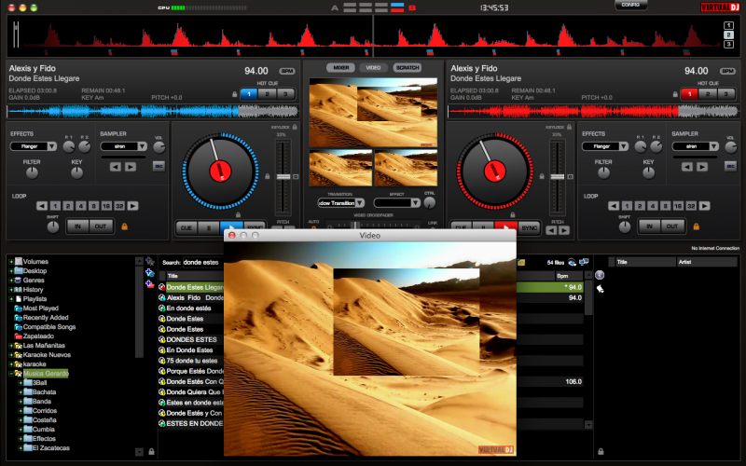The image size is (746, 466).
Task: Pause the left deck
Action: point(208,227)
